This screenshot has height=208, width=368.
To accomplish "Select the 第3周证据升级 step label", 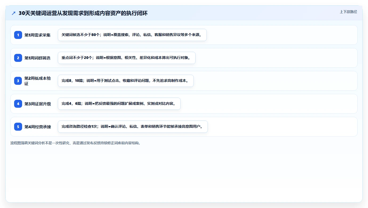I will coord(38,104).
